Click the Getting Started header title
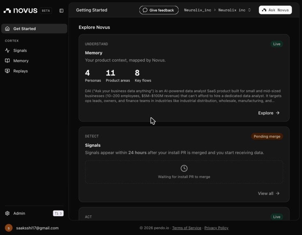Screen dimensions: 302x235 click(92, 10)
